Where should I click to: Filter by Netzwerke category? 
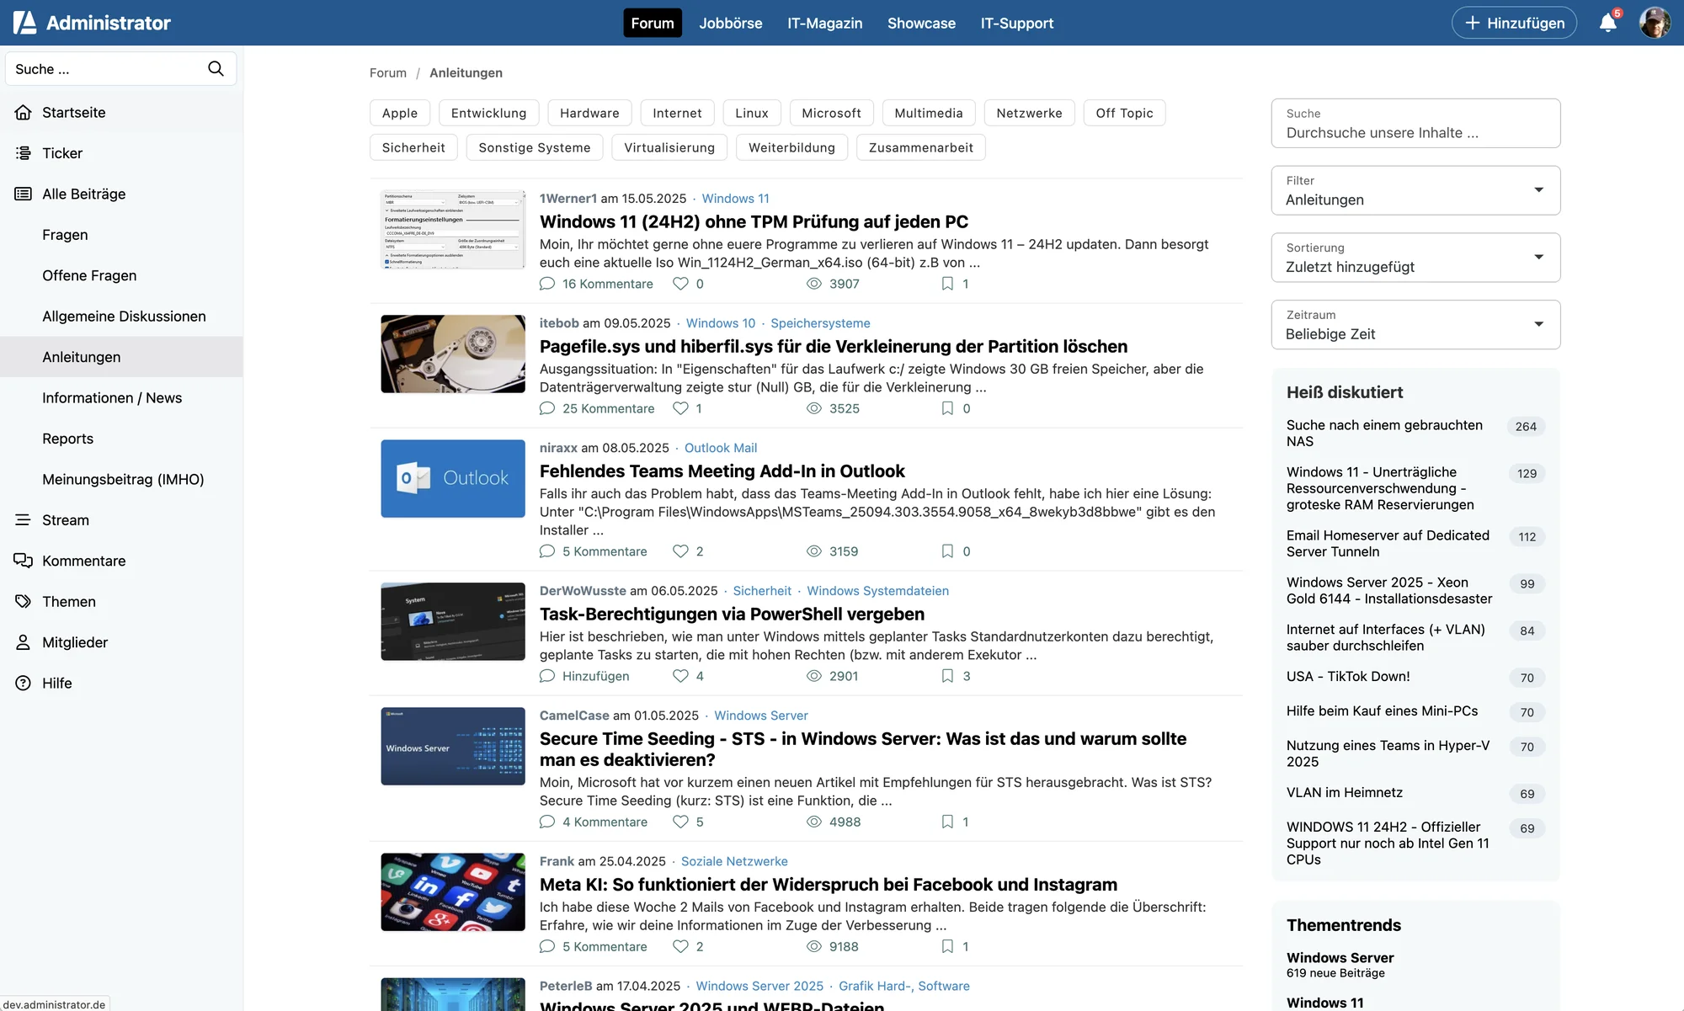point(1029,113)
